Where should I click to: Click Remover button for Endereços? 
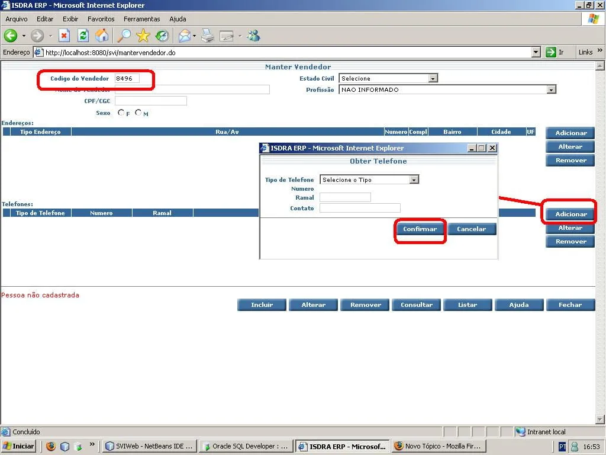(x=570, y=160)
